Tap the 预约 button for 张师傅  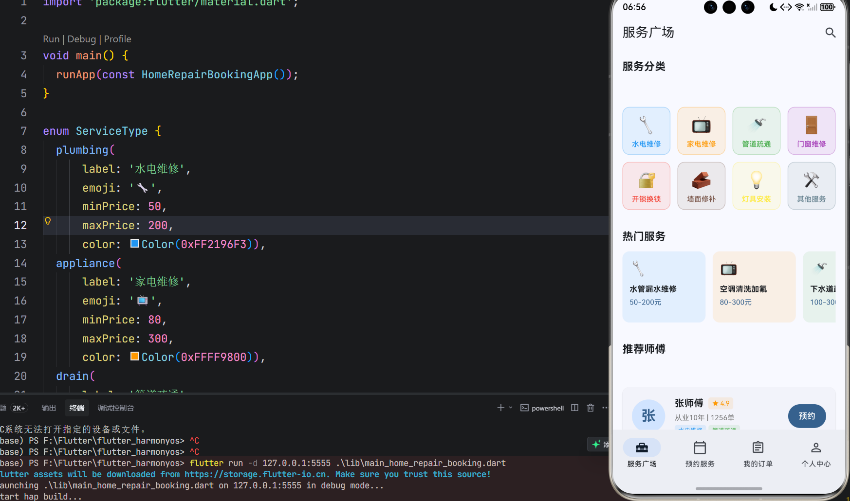[807, 416]
